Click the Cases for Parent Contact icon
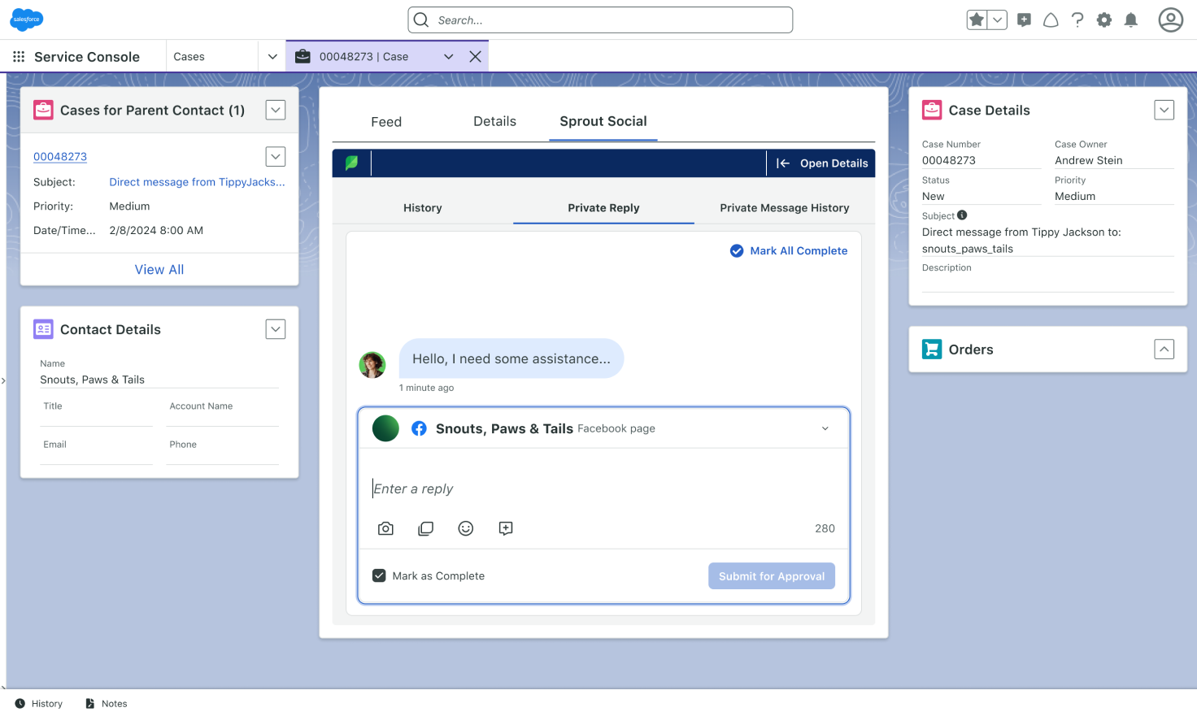The height and width of the screenshot is (712, 1197). pos(43,110)
